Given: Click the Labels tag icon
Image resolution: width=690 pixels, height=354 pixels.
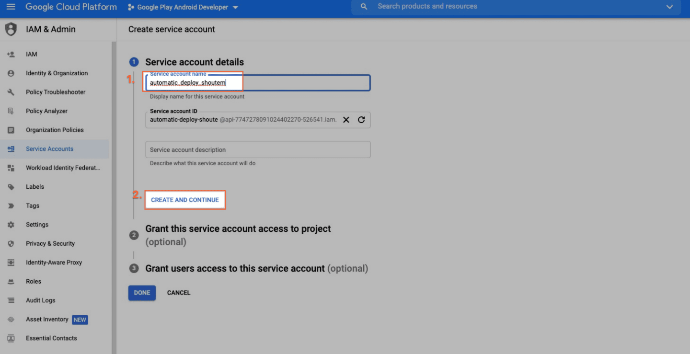Looking at the screenshot, I should [x=11, y=187].
